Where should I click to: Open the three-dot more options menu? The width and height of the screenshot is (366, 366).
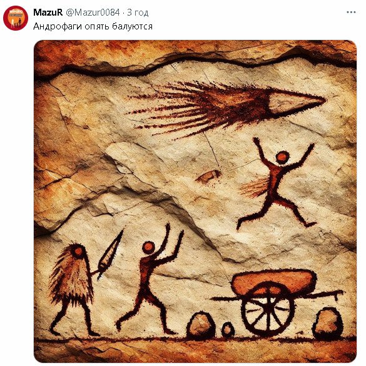click(x=351, y=13)
